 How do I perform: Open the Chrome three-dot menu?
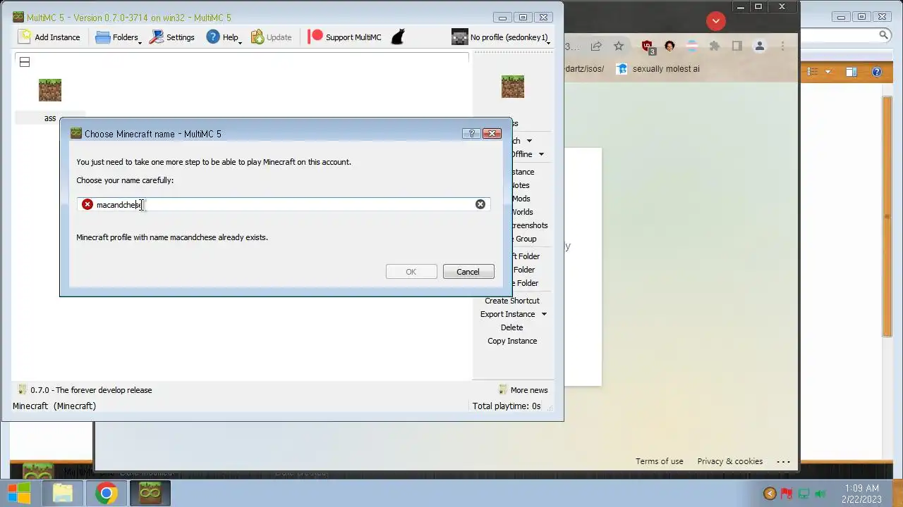782,46
